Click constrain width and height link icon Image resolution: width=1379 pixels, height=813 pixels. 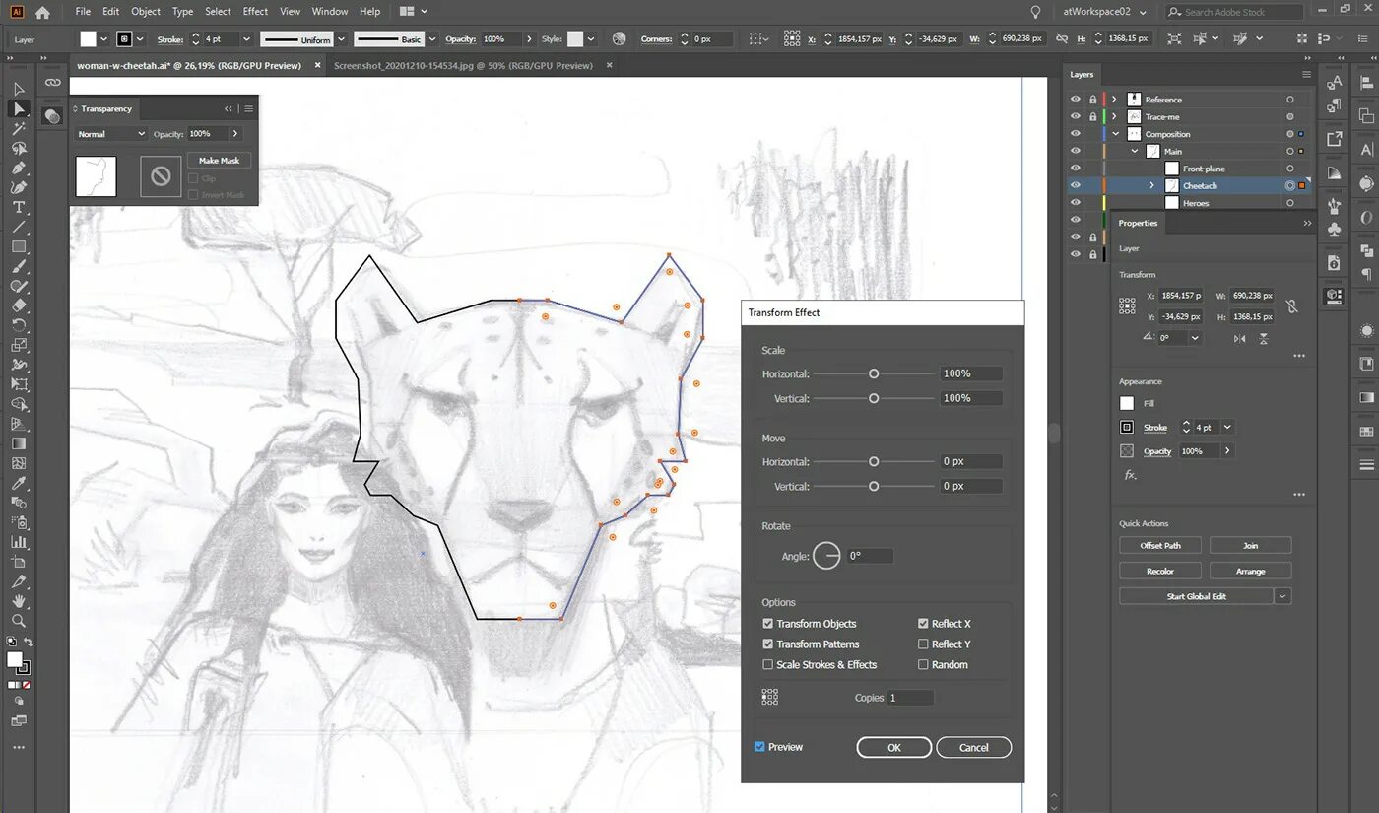pos(1291,306)
